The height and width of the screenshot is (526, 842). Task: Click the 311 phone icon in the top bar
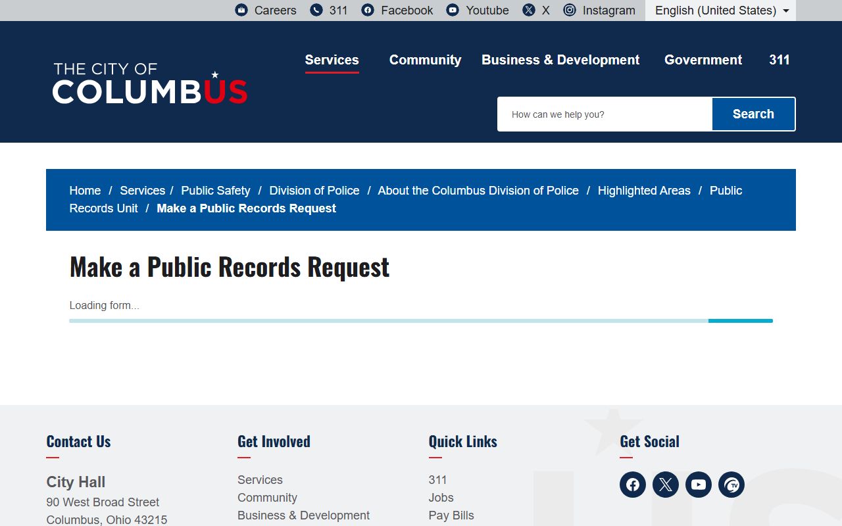point(316,10)
